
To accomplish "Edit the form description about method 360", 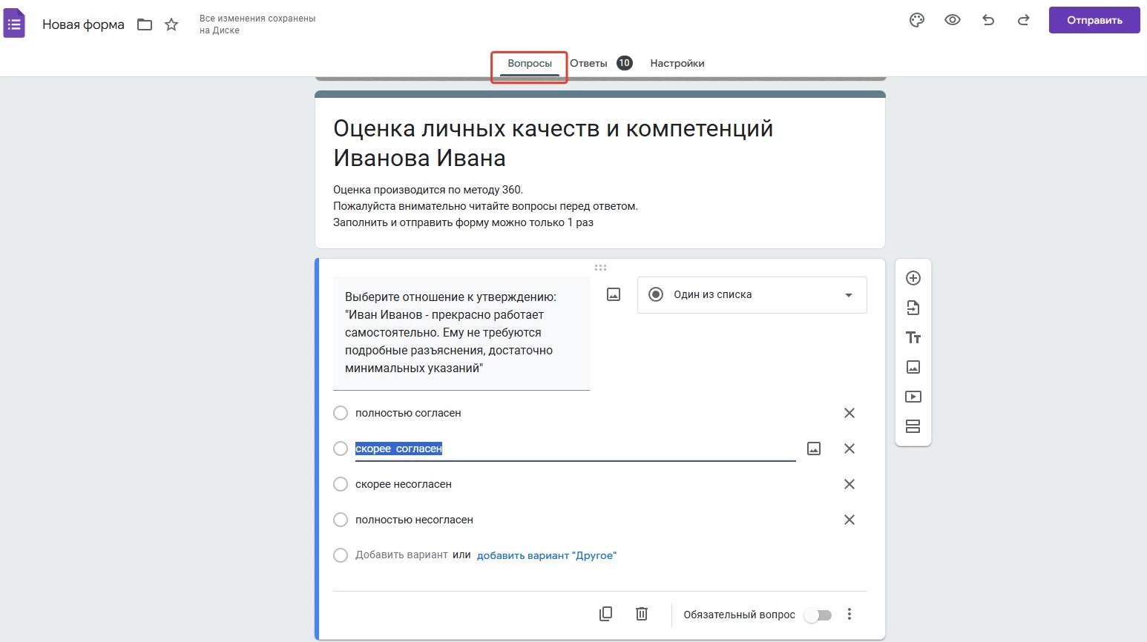I will [485, 206].
